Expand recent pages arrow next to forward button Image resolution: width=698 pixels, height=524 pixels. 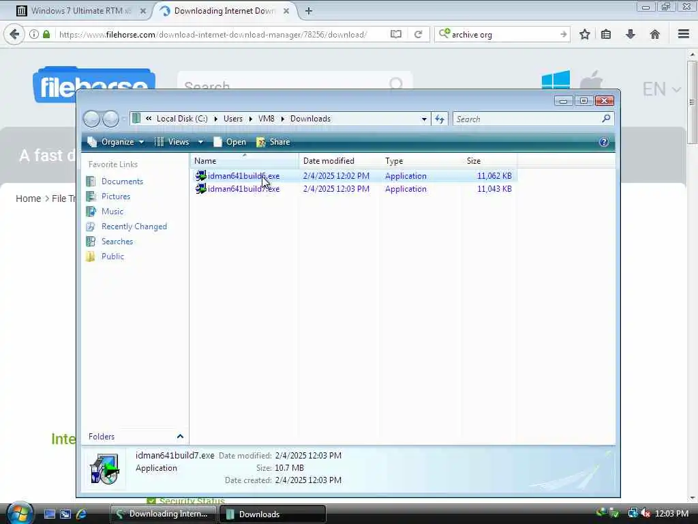[x=123, y=119]
